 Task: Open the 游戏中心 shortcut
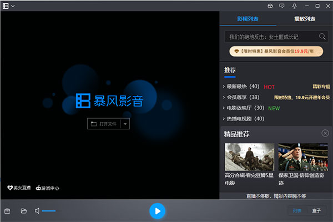click(x=47, y=188)
